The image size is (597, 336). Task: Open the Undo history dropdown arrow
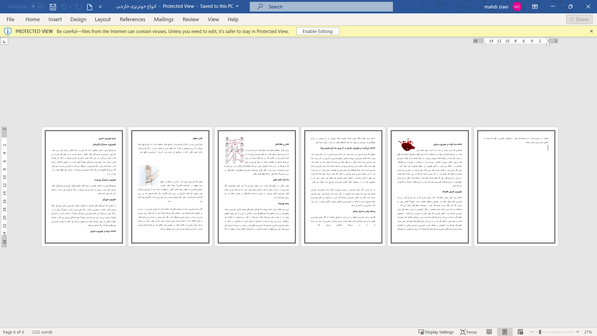tap(70, 7)
